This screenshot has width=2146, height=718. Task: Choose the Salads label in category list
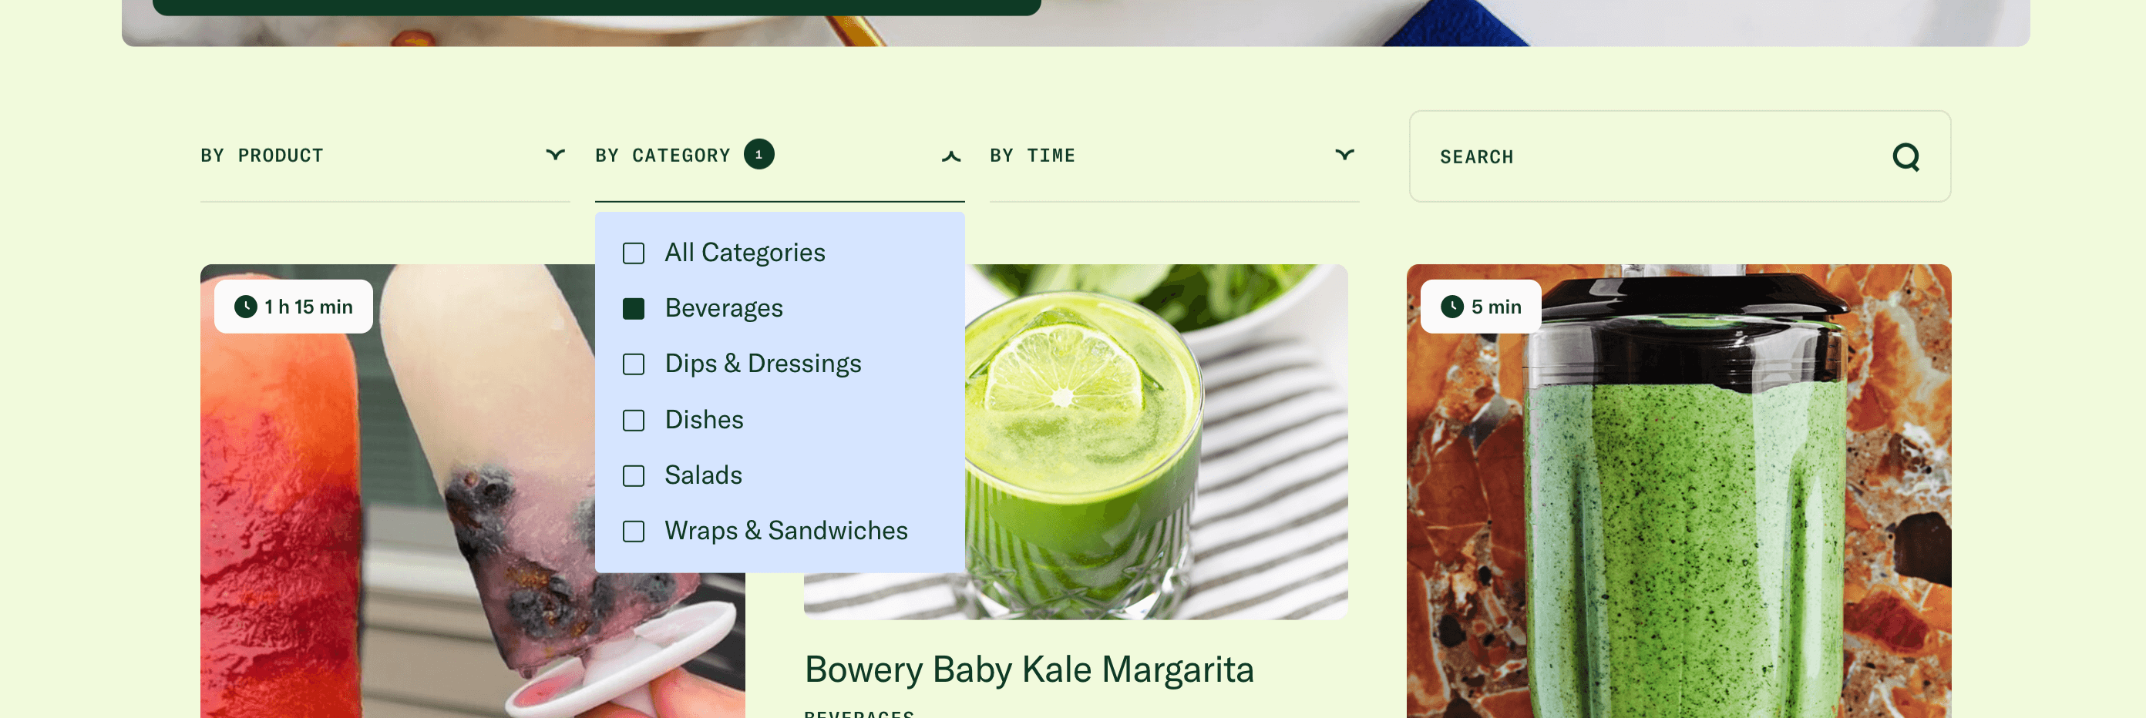coord(702,475)
